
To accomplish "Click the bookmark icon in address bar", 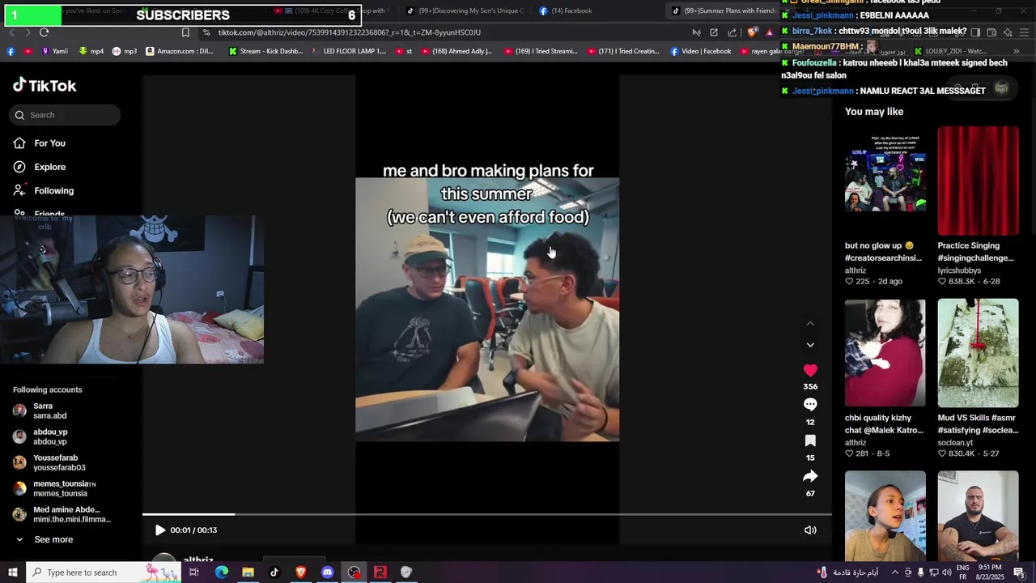I will tap(185, 32).
